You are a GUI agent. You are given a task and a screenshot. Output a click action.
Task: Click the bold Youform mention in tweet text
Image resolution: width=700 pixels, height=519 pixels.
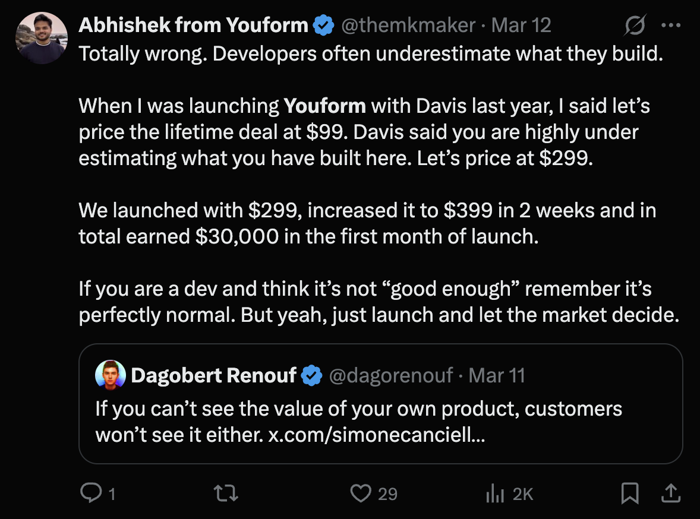click(x=325, y=106)
